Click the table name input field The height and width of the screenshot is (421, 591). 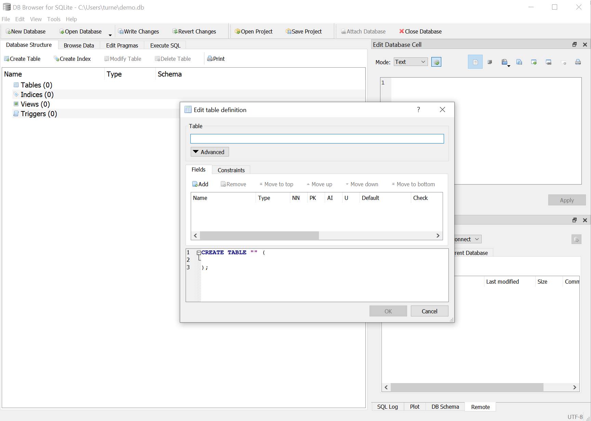pos(317,138)
